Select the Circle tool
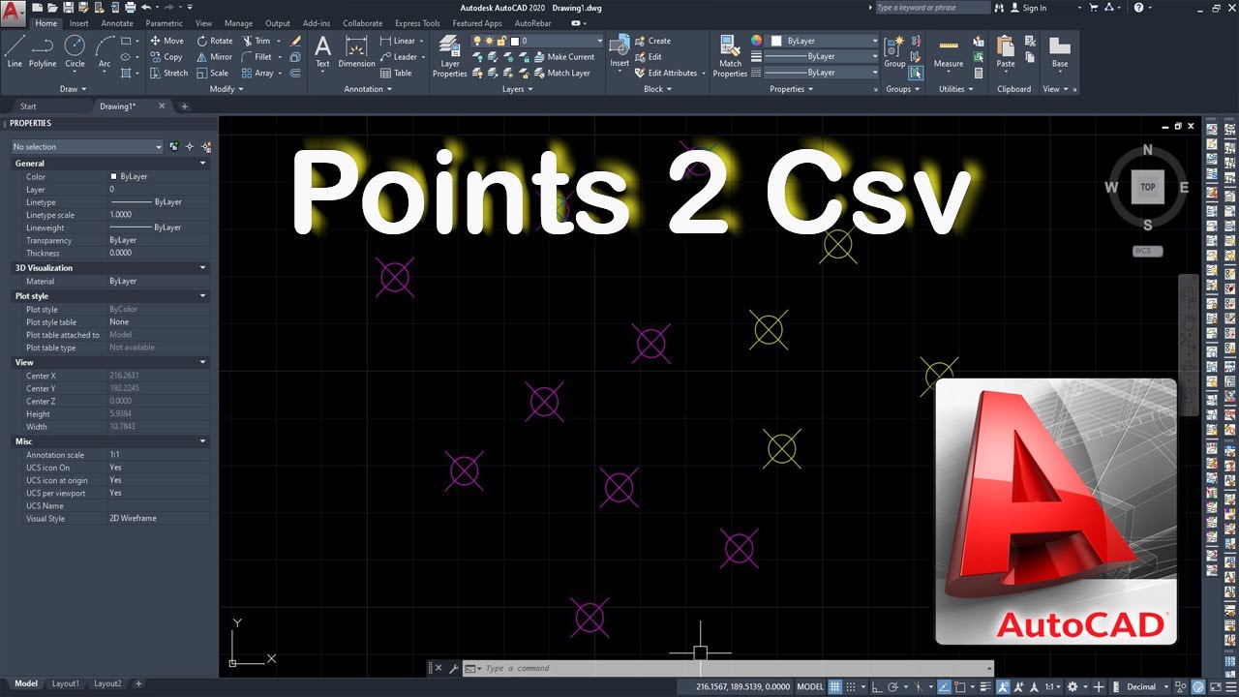The image size is (1239, 697). tap(75, 51)
